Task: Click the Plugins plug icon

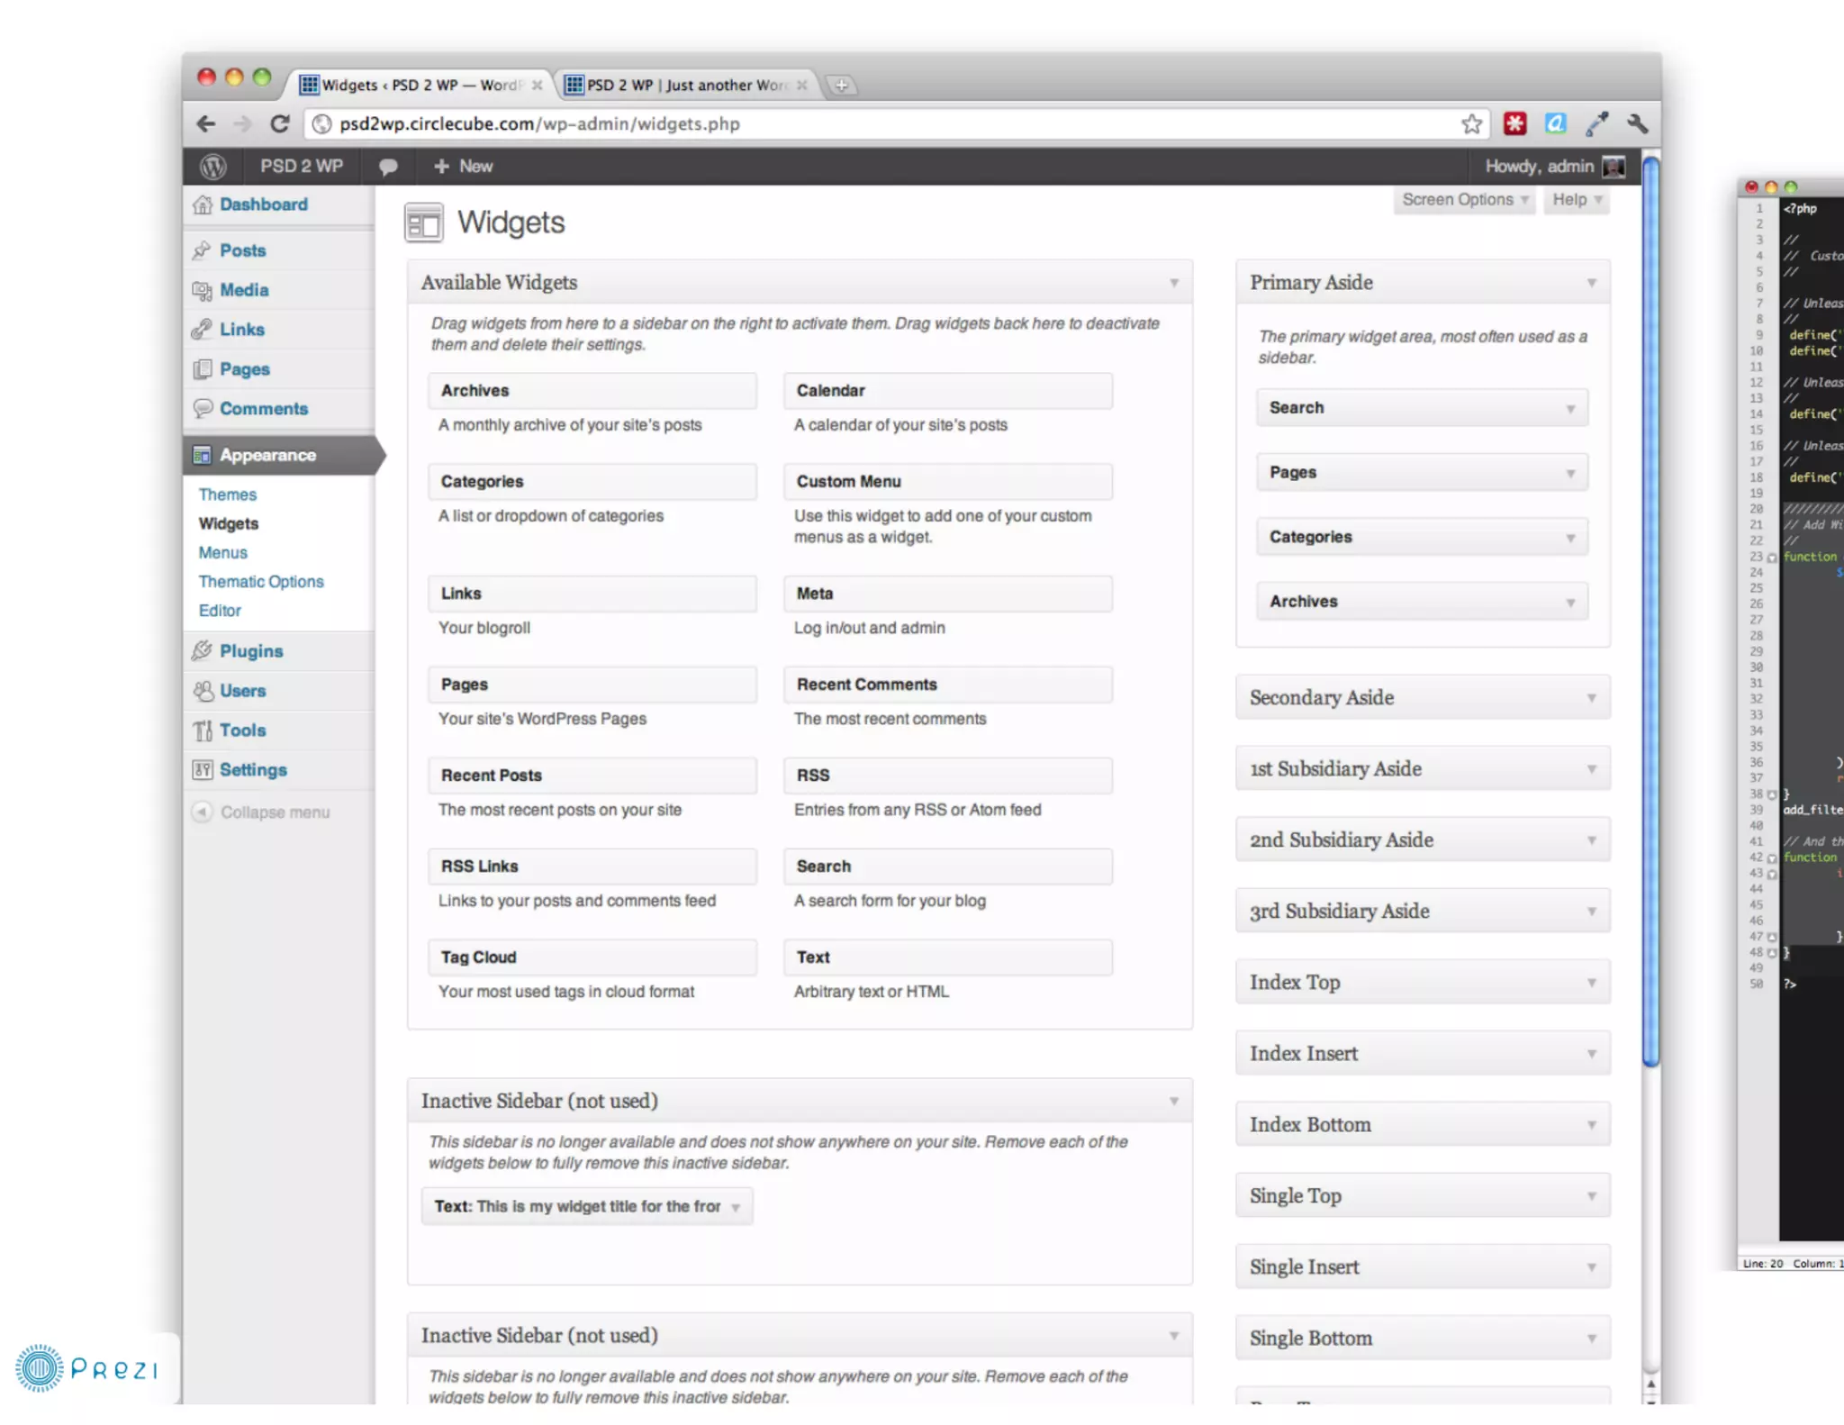Action: point(203,650)
